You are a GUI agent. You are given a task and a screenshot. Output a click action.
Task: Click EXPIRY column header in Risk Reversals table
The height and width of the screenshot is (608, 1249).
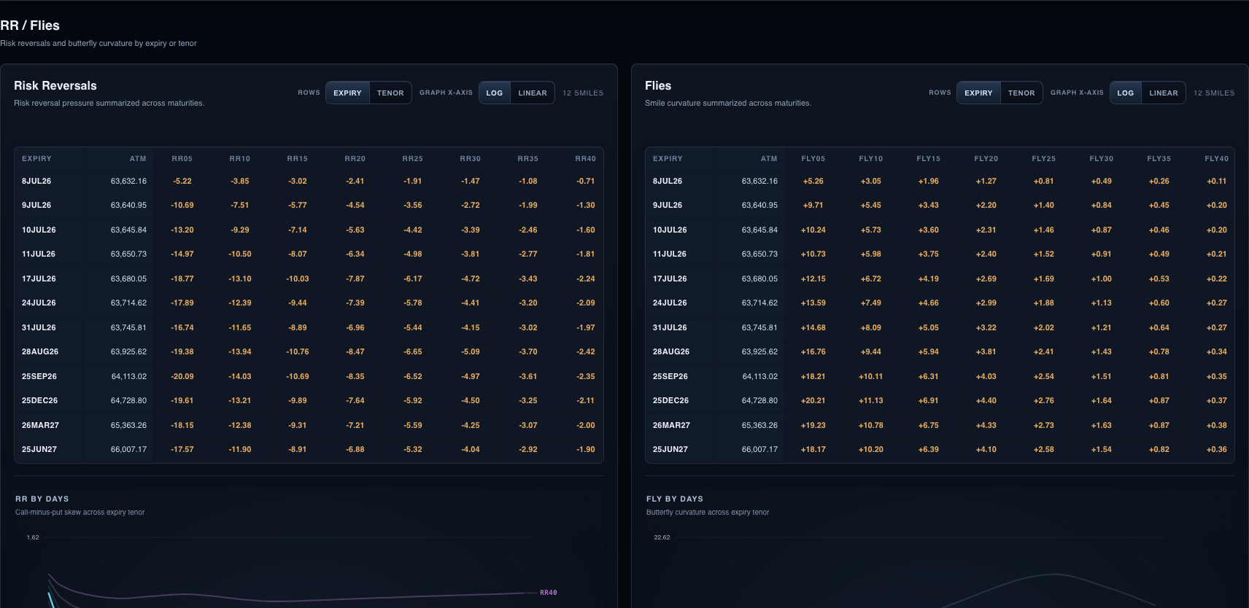point(36,158)
